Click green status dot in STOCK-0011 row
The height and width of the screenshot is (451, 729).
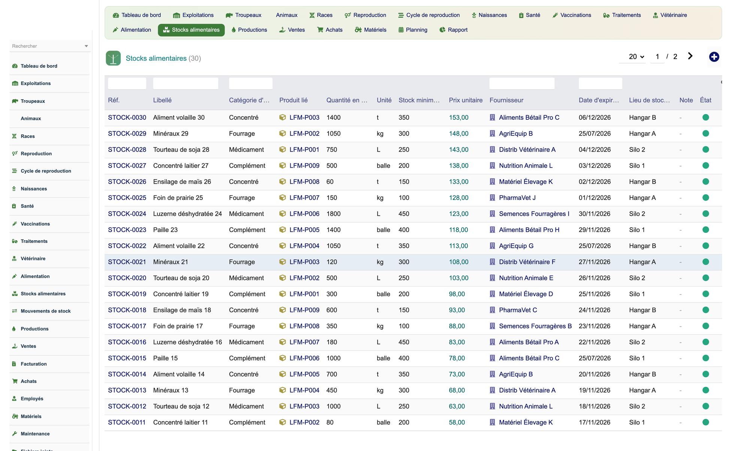tap(706, 422)
